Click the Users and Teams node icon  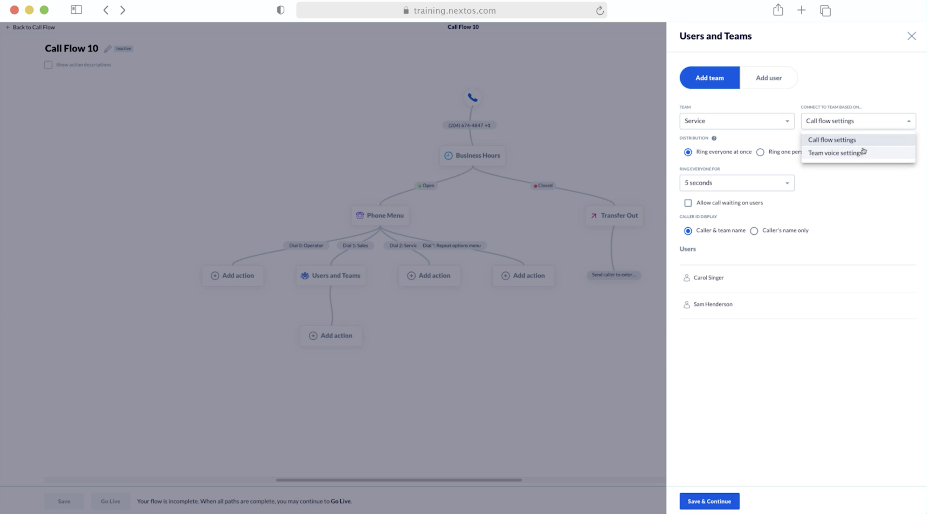[x=304, y=275]
